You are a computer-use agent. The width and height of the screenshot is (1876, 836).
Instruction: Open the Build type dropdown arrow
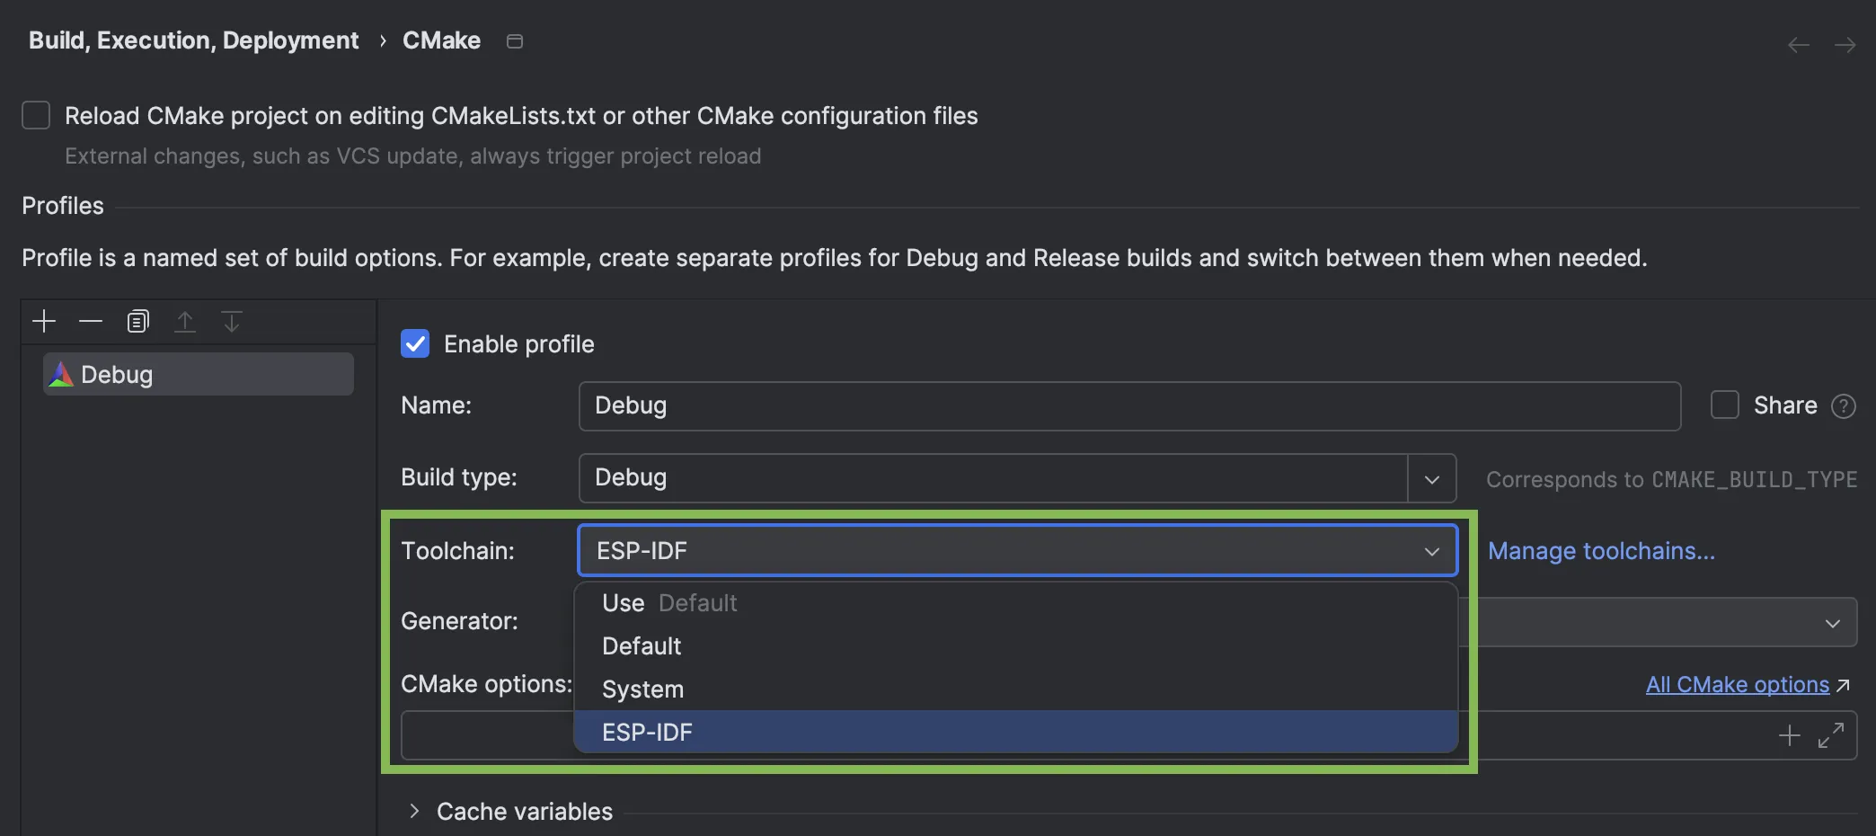tap(1432, 479)
